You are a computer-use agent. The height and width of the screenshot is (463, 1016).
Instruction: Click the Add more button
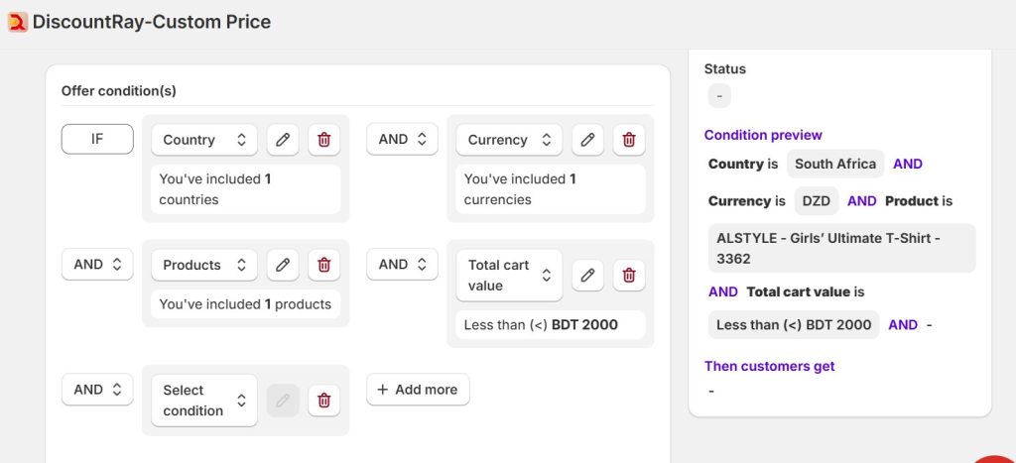[418, 390]
